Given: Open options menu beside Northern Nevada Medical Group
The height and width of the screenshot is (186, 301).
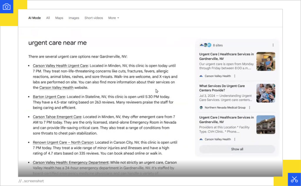Looking at the screenshot, I should point(249,108).
